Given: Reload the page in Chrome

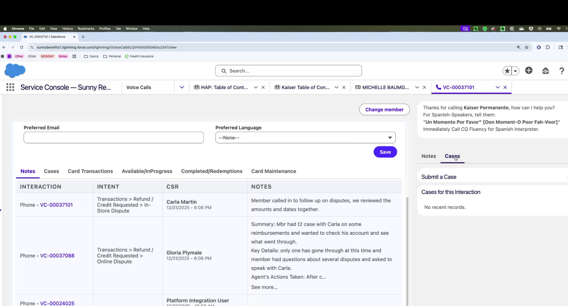Looking at the screenshot, I should click(x=21, y=47).
